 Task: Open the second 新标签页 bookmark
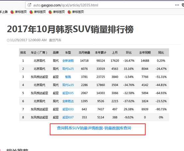point(38,12)
